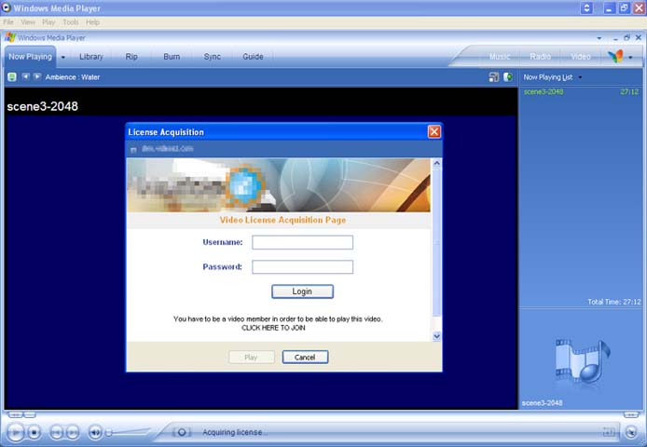This screenshot has height=447, width=647.
Task: Select scene3-2048 in Now Playing list
Action: [x=581, y=92]
